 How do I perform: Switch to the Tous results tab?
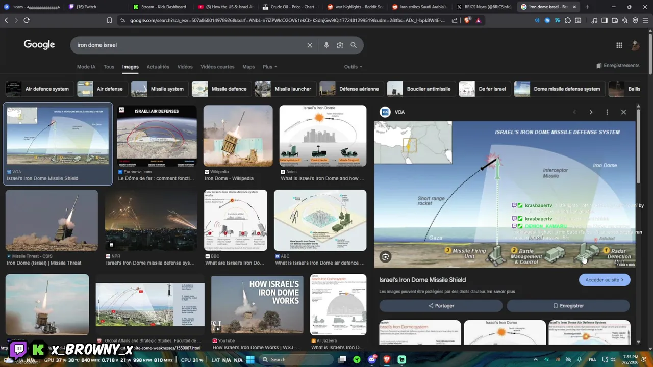109,67
